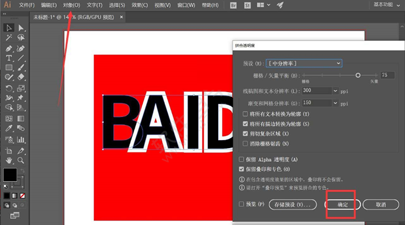405x225 pixels.
Task: Select the Zoom magnifier tool
Action: (x=21, y=161)
